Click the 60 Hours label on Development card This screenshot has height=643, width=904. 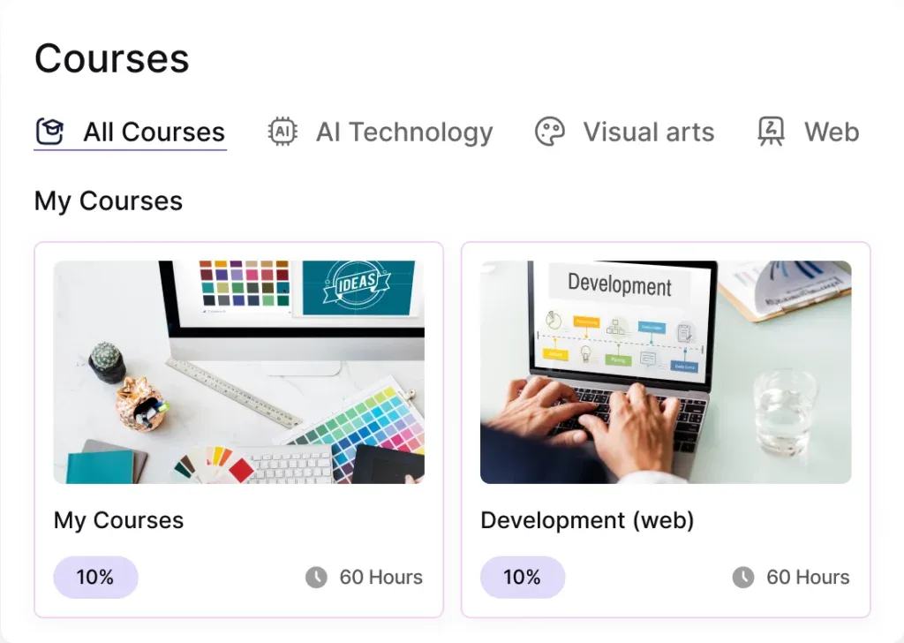pos(808,578)
